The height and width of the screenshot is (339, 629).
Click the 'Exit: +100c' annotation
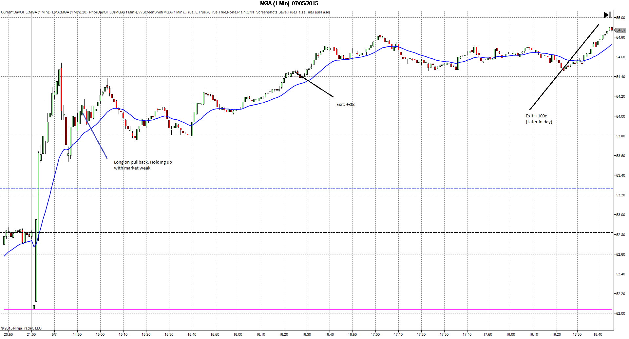point(536,116)
